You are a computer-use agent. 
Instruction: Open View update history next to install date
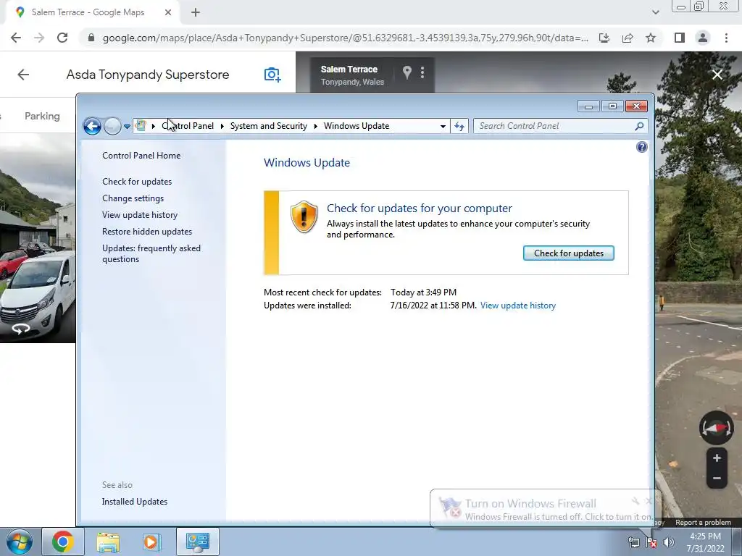pos(517,306)
